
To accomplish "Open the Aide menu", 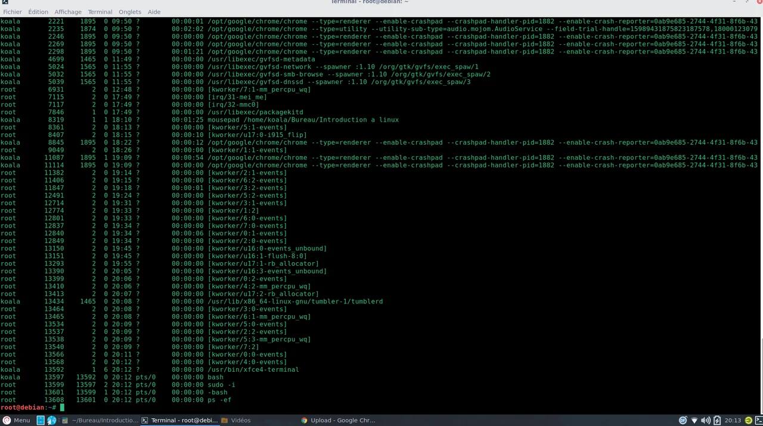I will 154,11.
